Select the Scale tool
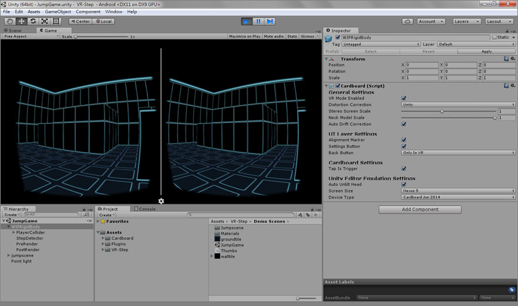Screen dimensions: 518x306 pos(44,21)
